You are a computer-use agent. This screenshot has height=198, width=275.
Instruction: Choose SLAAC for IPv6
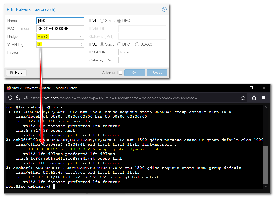pos(137,44)
